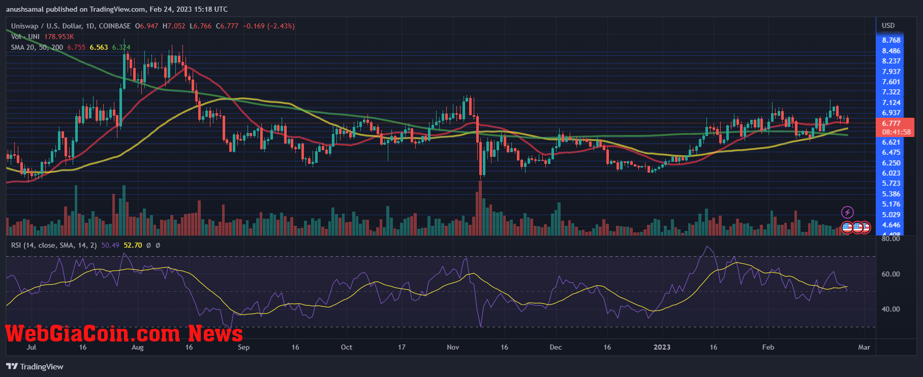Image resolution: width=923 pixels, height=377 pixels.
Task: Click the RSI moving average value 52.70
Action: (x=133, y=245)
